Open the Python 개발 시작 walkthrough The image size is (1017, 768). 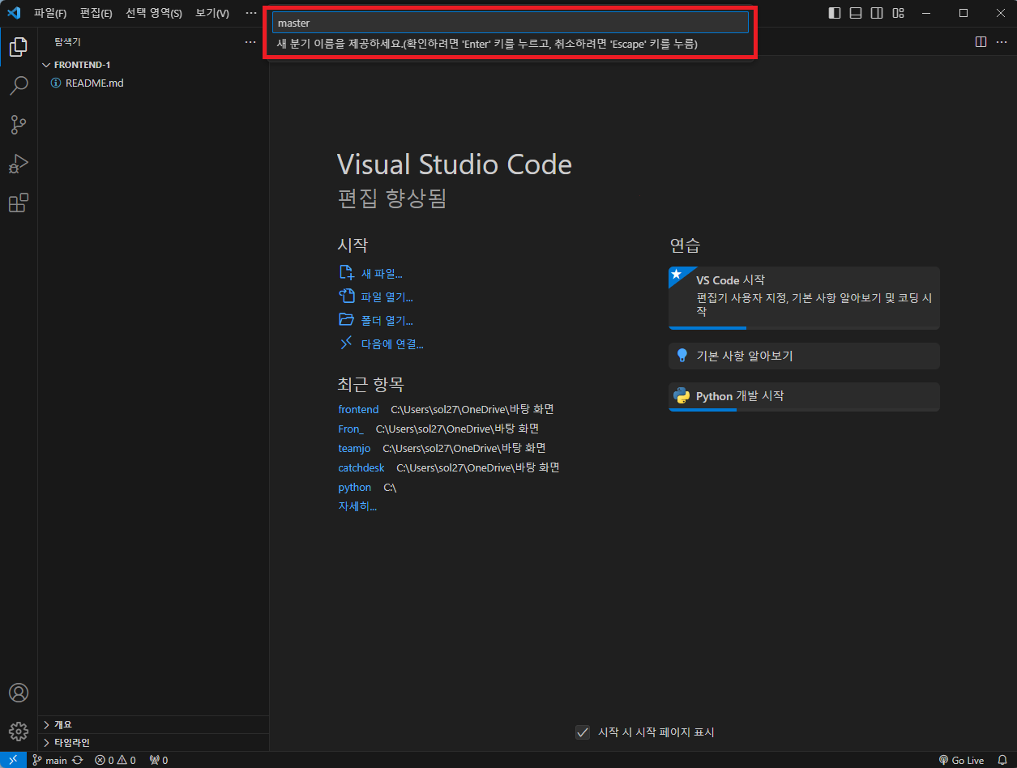coord(804,397)
